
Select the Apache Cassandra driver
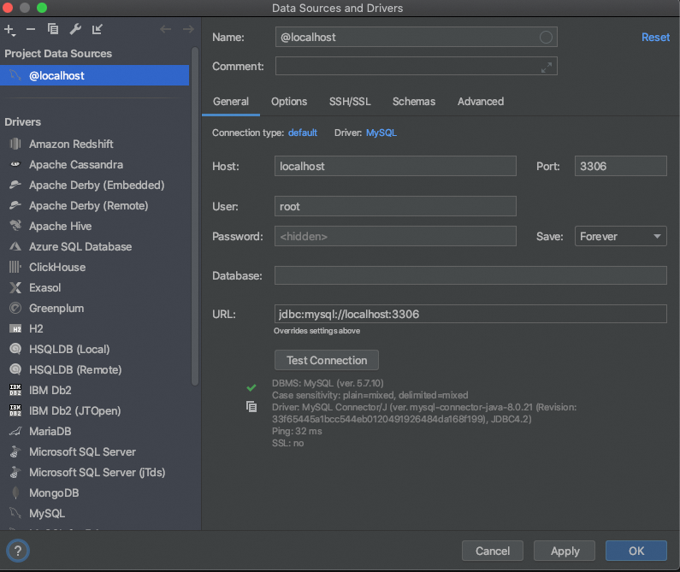click(95, 165)
